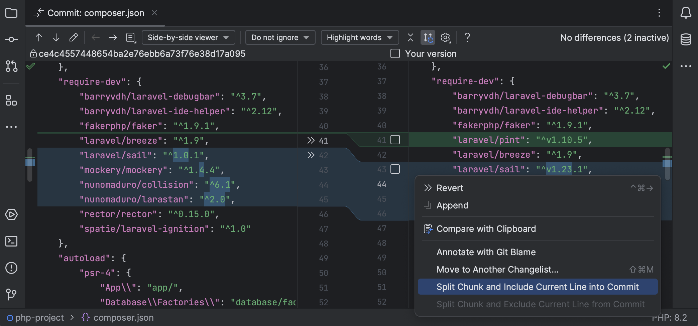Image resolution: width=698 pixels, height=326 pixels.
Task: Select Split Chunk and Include Current Line
Action: point(537,287)
